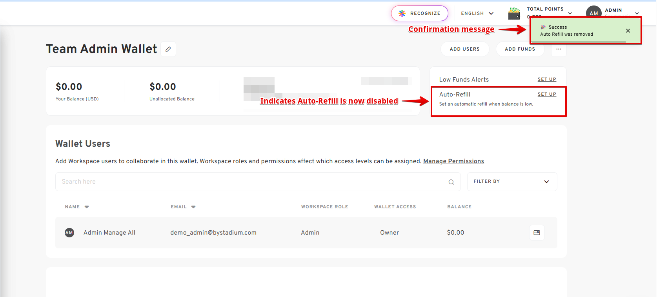Screen dimensions: 657x297
Task: Expand the Total Points dropdown
Action: [570, 13]
